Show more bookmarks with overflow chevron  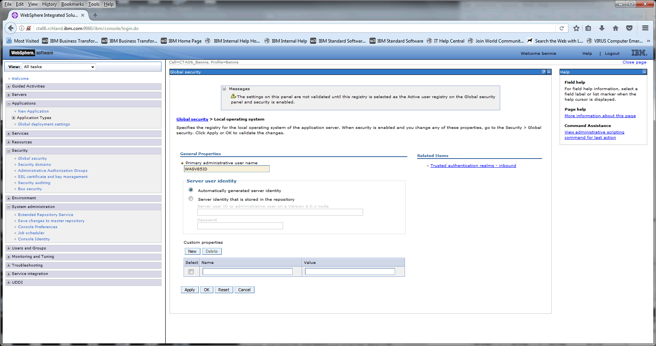point(648,41)
